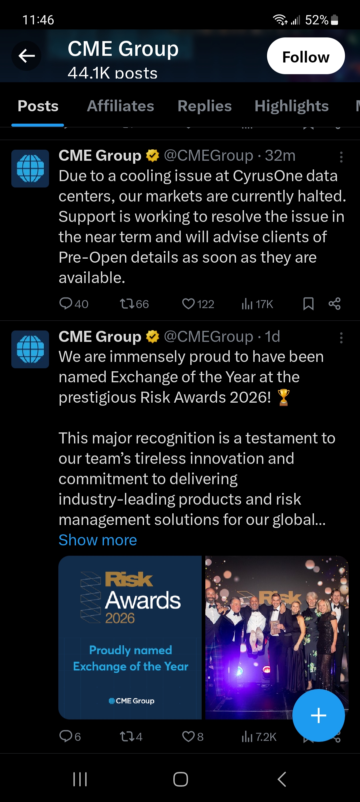Open more options for the 1d post
Viewport: 360px width, 802px height.
coord(341,338)
